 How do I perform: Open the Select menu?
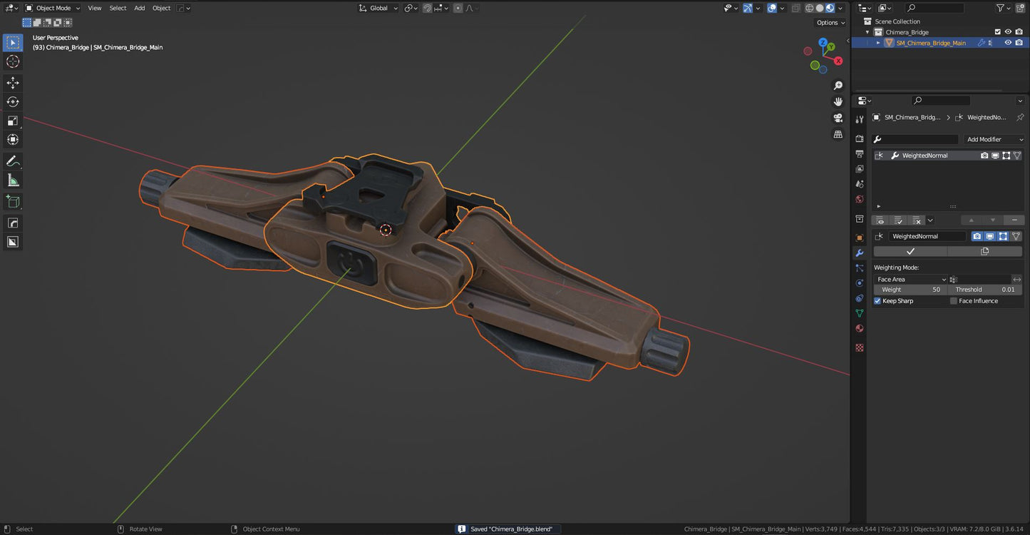pyautogui.click(x=118, y=8)
